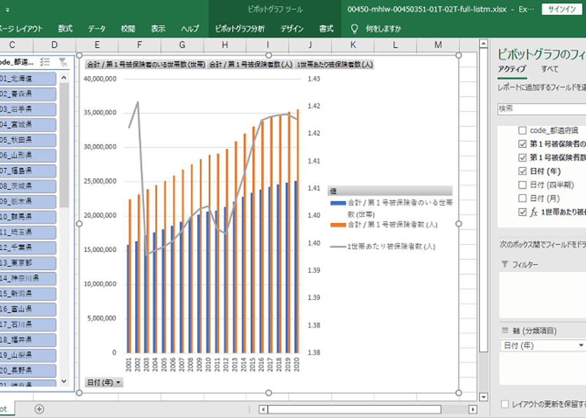Open the ピボットグラフ分析 ribbon tab
586x418 pixels.
click(x=240, y=28)
